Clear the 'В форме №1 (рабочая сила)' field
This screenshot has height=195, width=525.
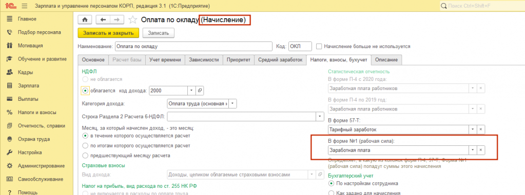[x=481, y=150]
